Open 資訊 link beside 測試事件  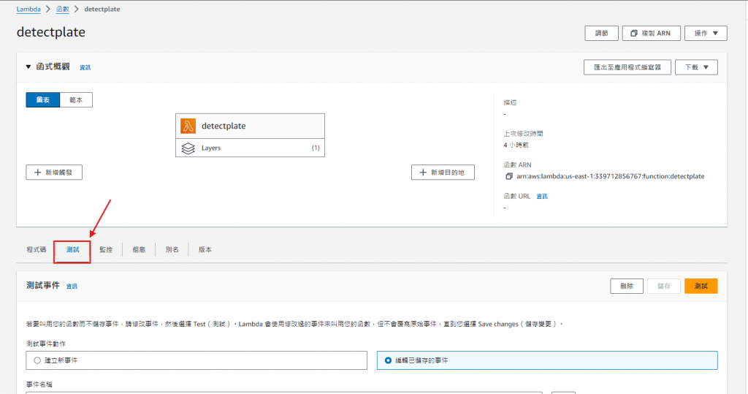pyautogui.click(x=72, y=287)
